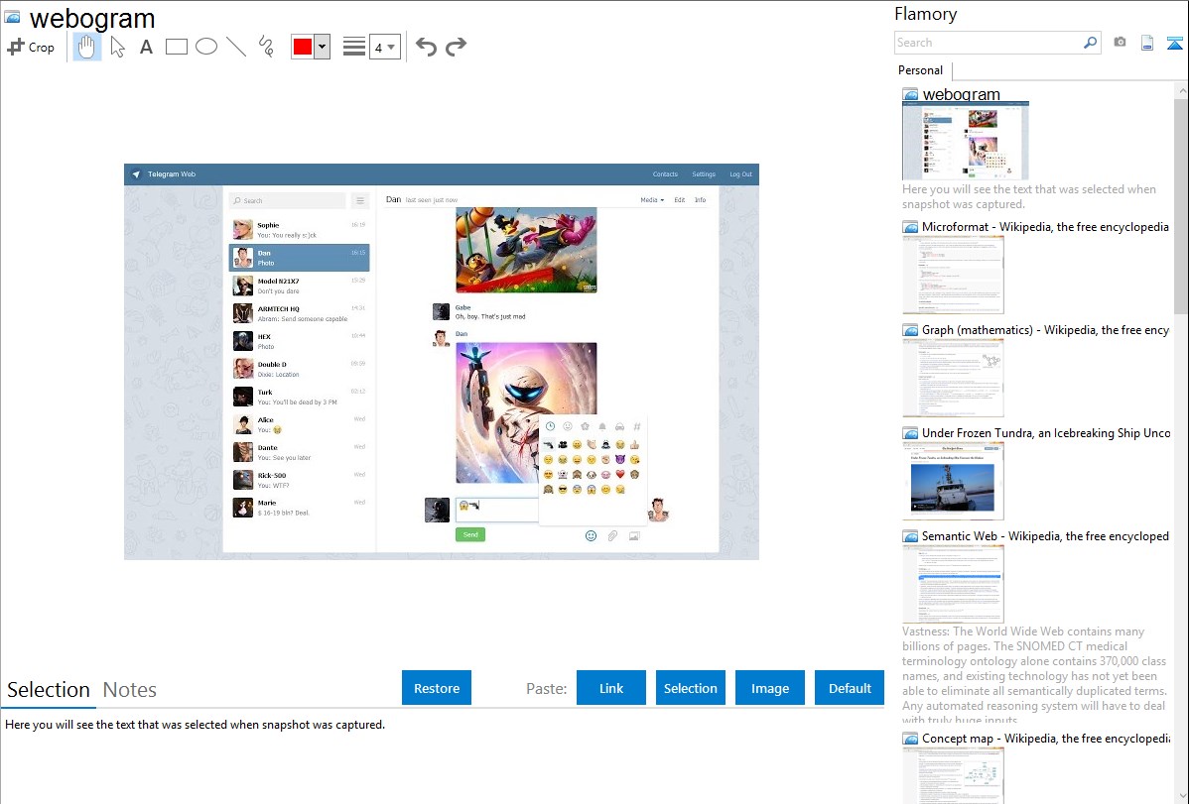Click the 'Semantic Web - Wikipedia' snapshot title
The width and height of the screenshot is (1189, 804).
(1045, 535)
